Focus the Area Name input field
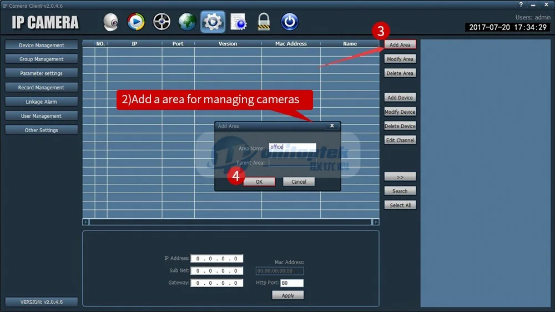Viewport: 555px width, 312px height. [x=292, y=147]
